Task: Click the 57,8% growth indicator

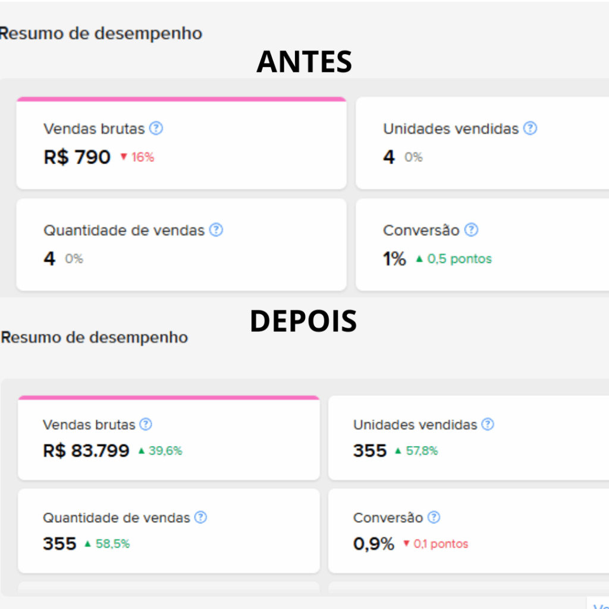Action: [416, 451]
